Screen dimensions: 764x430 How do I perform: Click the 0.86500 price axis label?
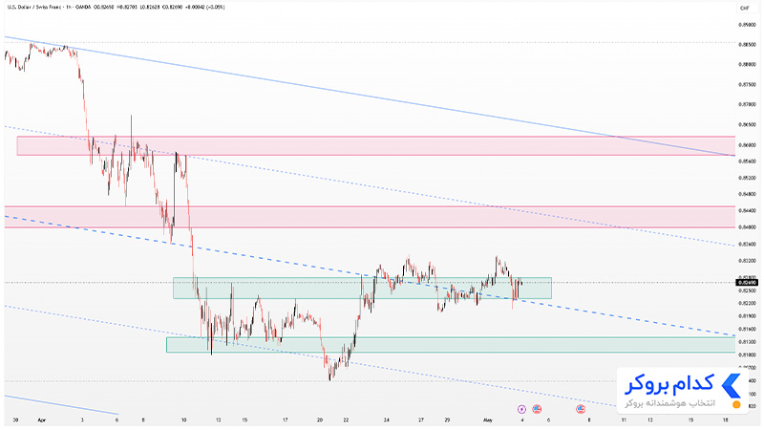click(747, 125)
